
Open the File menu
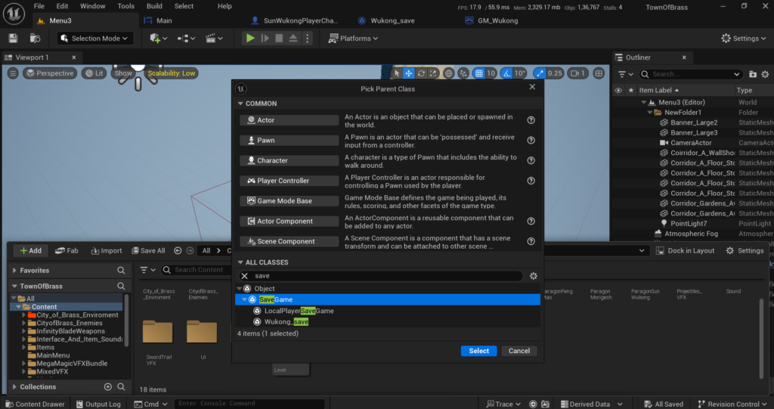point(39,6)
